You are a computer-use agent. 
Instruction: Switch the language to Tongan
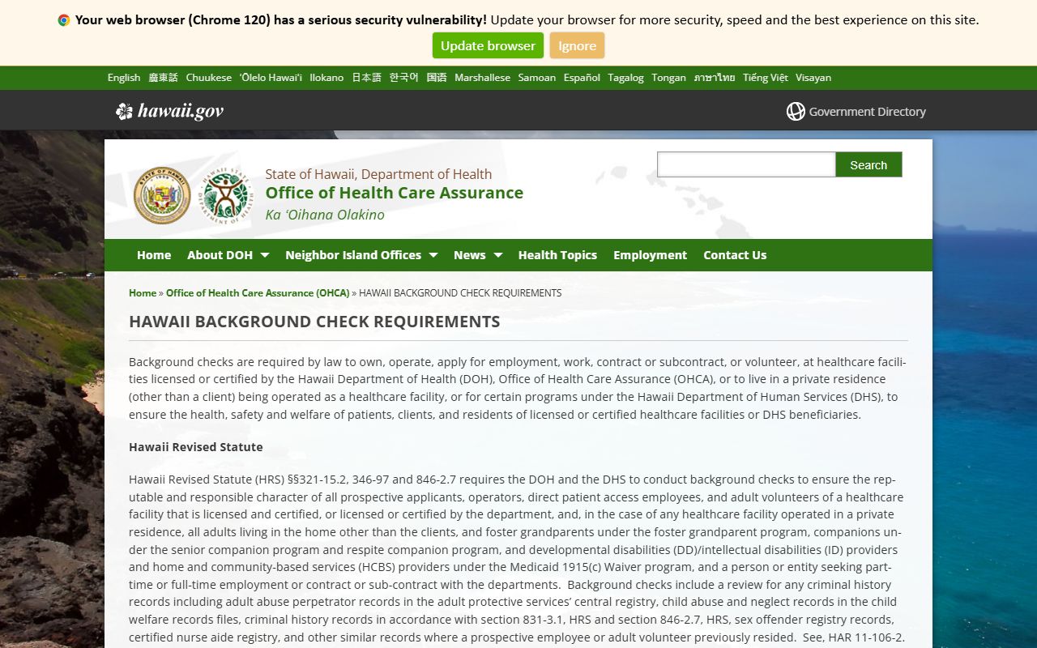668,78
